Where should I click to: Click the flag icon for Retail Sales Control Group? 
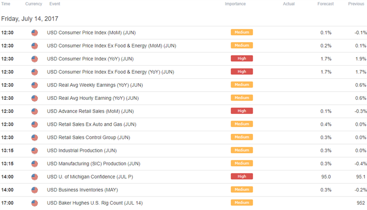click(35, 138)
